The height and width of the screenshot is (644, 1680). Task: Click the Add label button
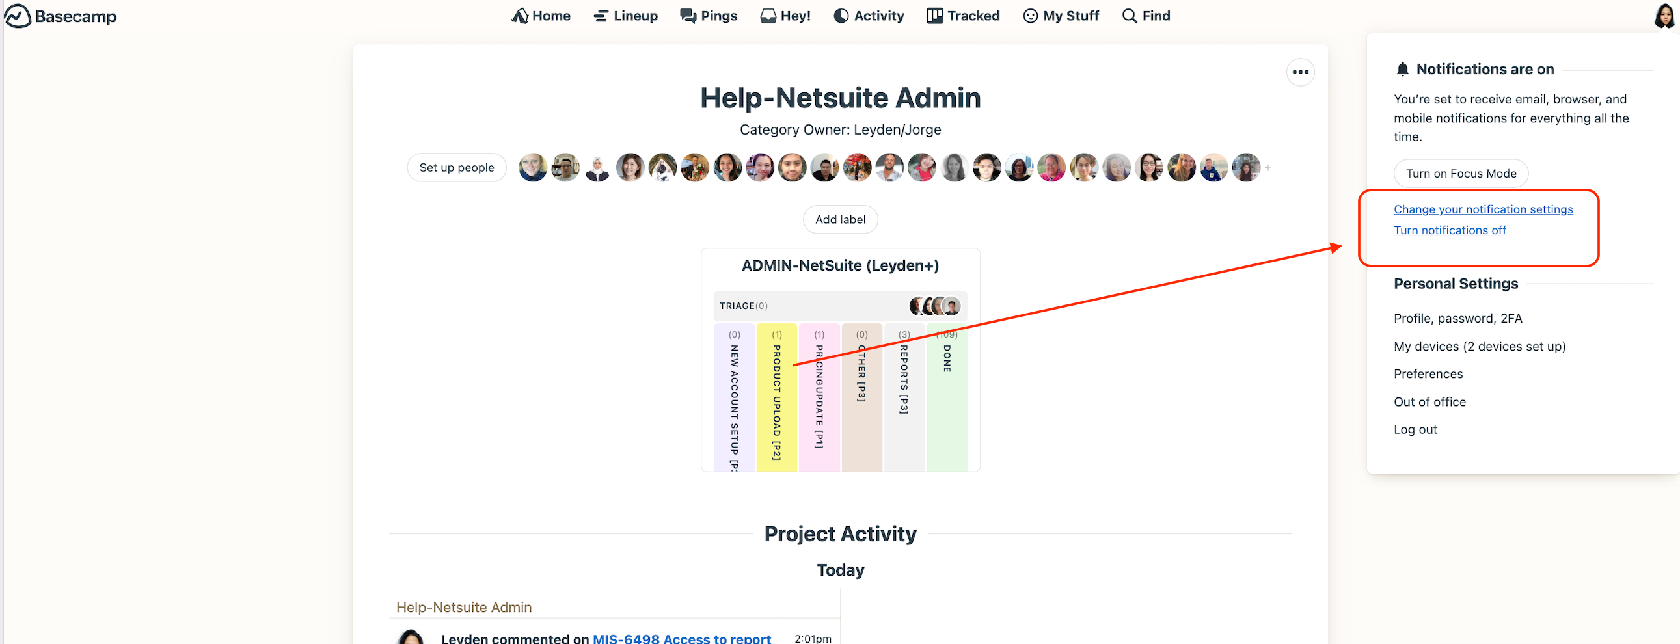pos(840,220)
